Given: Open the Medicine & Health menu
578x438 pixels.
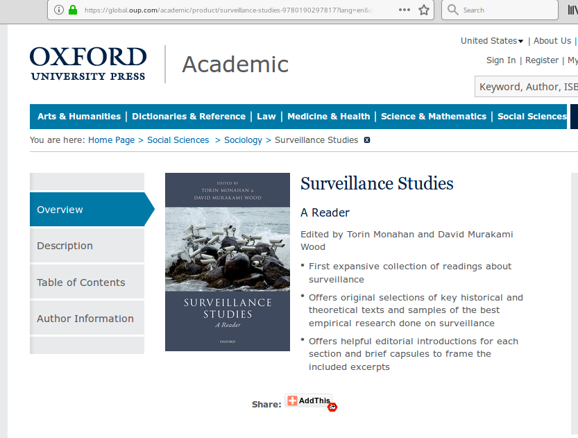Looking at the screenshot, I should pos(328,117).
